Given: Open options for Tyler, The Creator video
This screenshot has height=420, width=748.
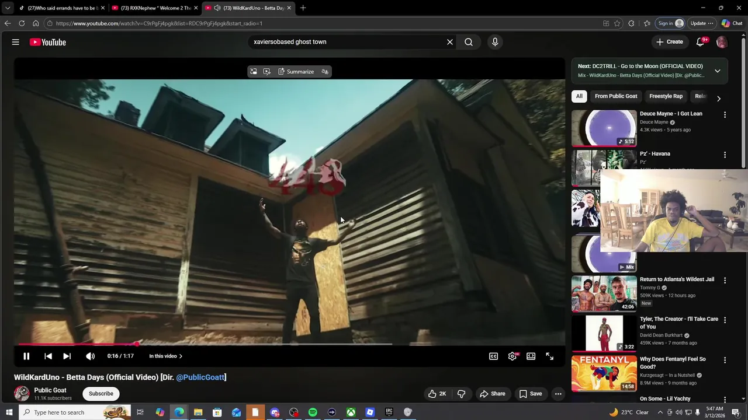Looking at the screenshot, I should click(x=725, y=320).
